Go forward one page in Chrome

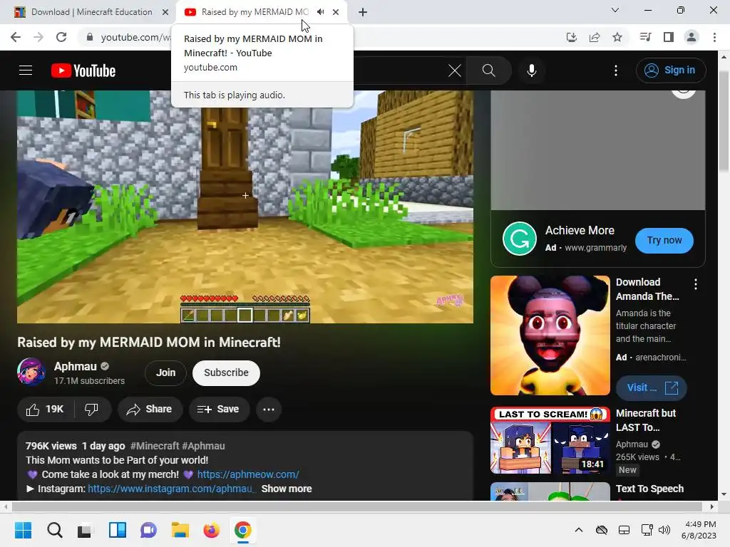38,37
